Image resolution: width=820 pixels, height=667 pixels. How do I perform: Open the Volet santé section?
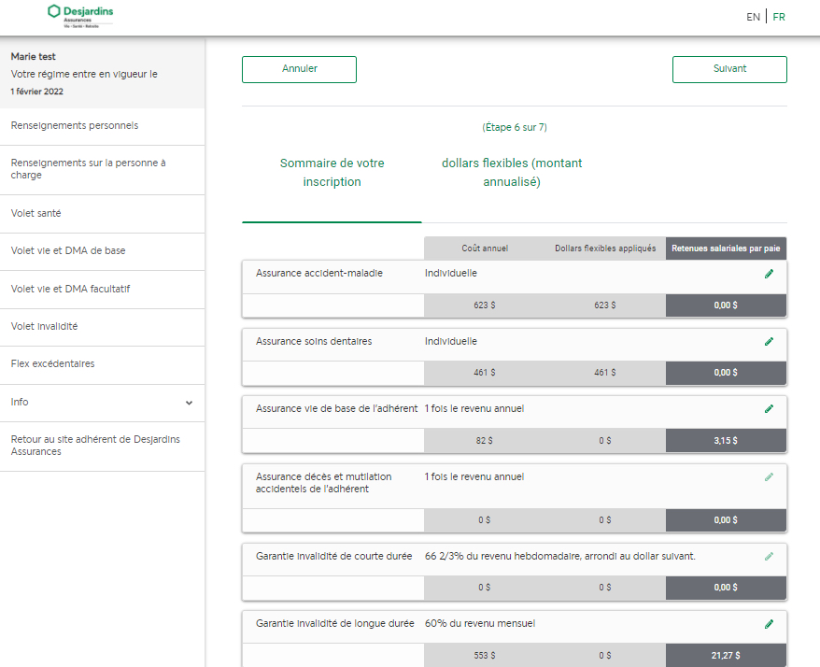tap(36, 214)
